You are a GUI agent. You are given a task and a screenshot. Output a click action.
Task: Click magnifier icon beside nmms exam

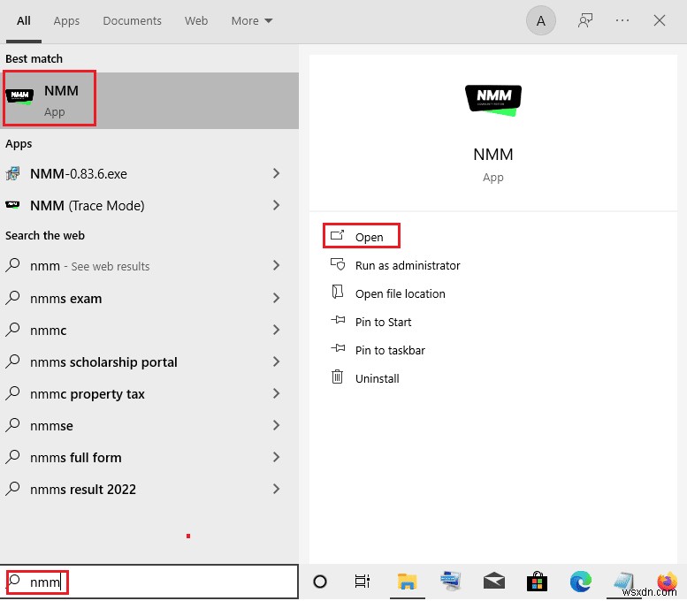(12, 298)
